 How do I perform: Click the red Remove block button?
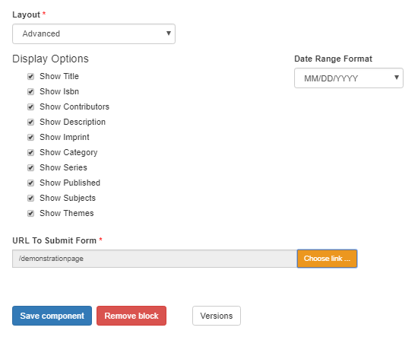pyautogui.click(x=131, y=316)
